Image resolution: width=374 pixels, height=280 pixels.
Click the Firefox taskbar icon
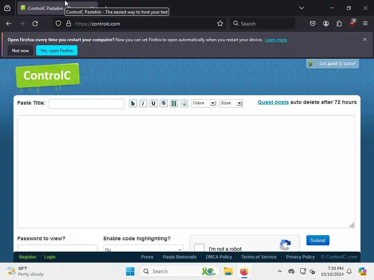pyautogui.click(x=244, y=271)
